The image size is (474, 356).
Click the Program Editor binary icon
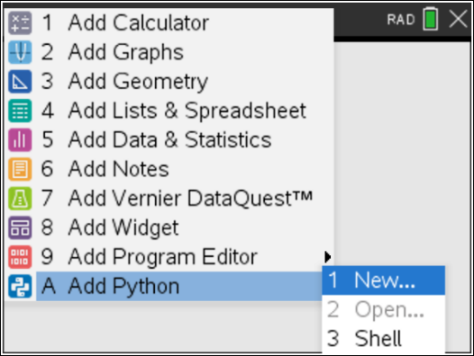pos(20,257)
